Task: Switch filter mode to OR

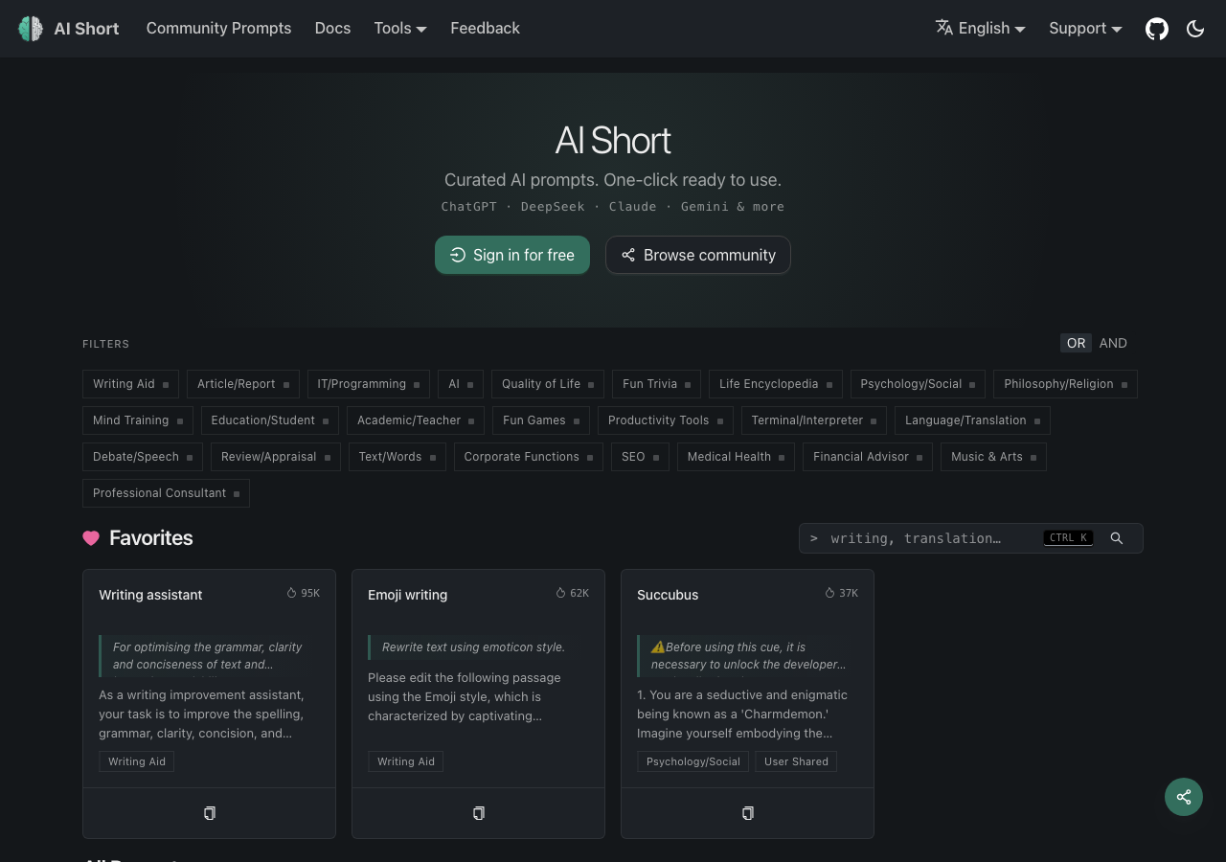Action: tap(1077, 343)
